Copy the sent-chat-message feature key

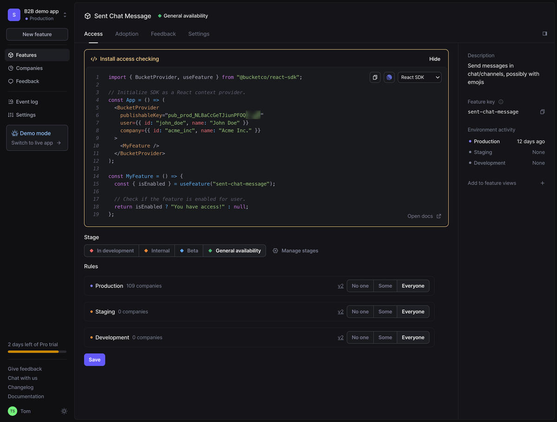[542, 112]
